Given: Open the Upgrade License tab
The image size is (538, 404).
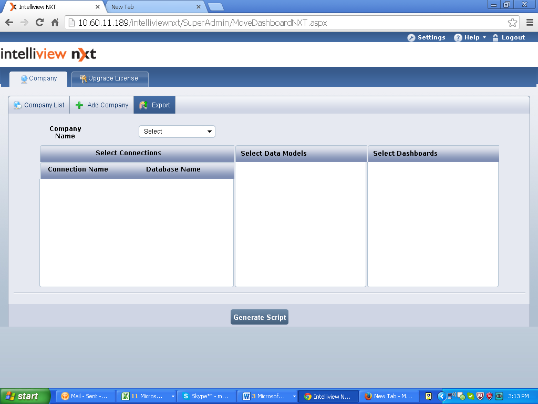Looking at the screenshot, I should pyautogui.click(x=110, y=79).
